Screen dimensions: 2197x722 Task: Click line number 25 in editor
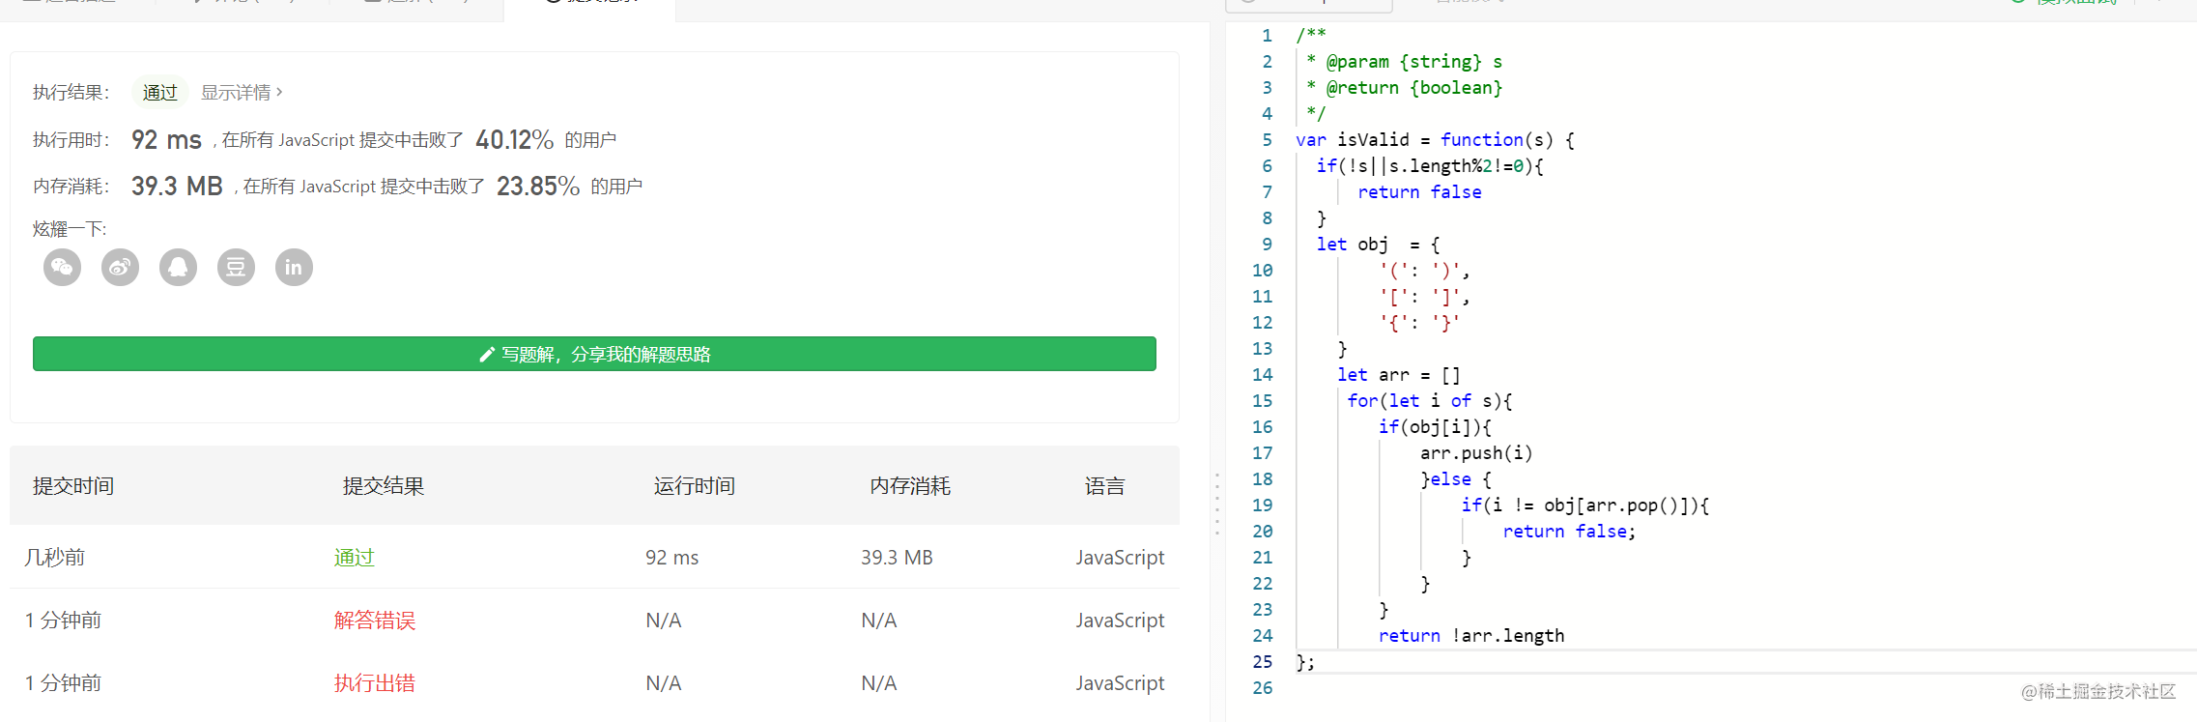coord(1263,662)
